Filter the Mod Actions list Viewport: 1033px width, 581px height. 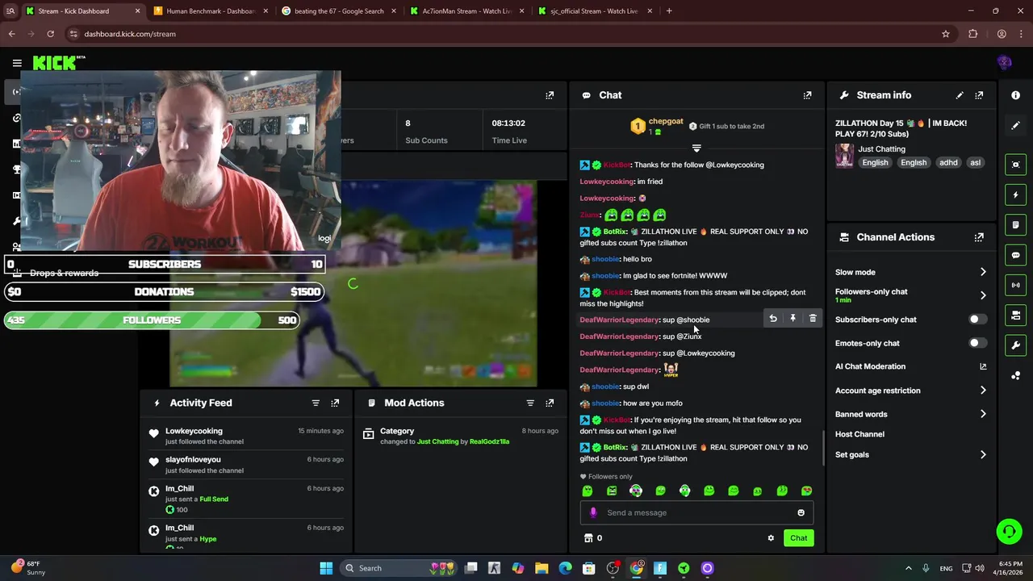(530, 403)
